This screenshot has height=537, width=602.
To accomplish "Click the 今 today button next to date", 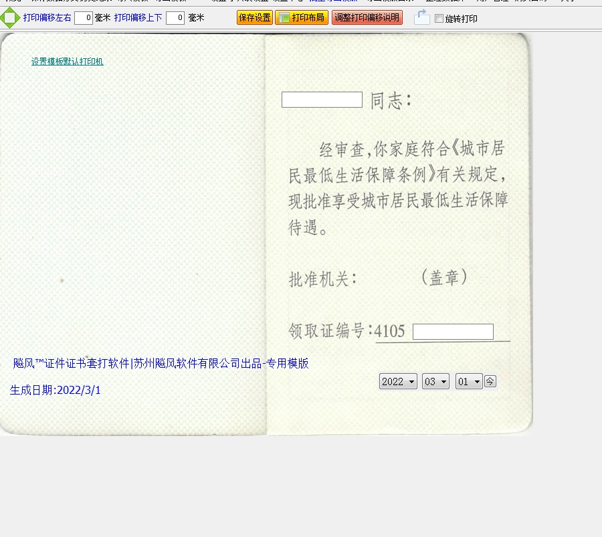I will (490, 381).
